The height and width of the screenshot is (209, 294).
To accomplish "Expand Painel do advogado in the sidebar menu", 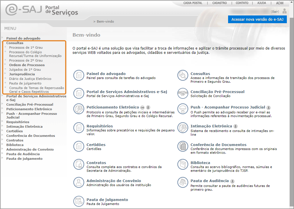I will coord(23,38).
